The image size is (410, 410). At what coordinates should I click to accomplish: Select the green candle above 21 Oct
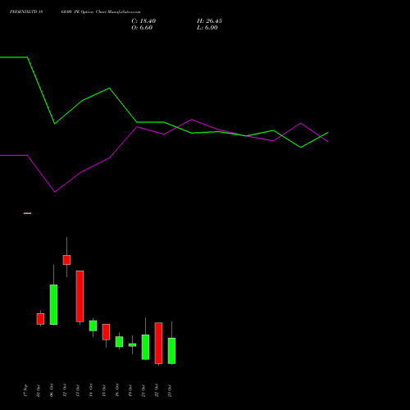[145, 347]
